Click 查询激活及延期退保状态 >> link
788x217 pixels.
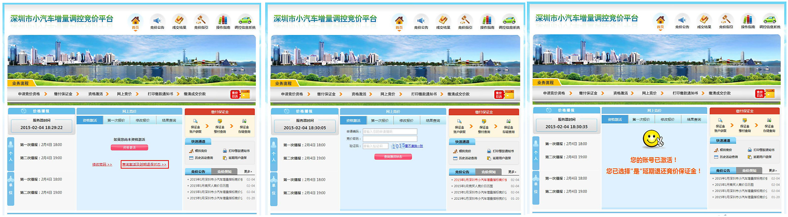click(144, 164)
